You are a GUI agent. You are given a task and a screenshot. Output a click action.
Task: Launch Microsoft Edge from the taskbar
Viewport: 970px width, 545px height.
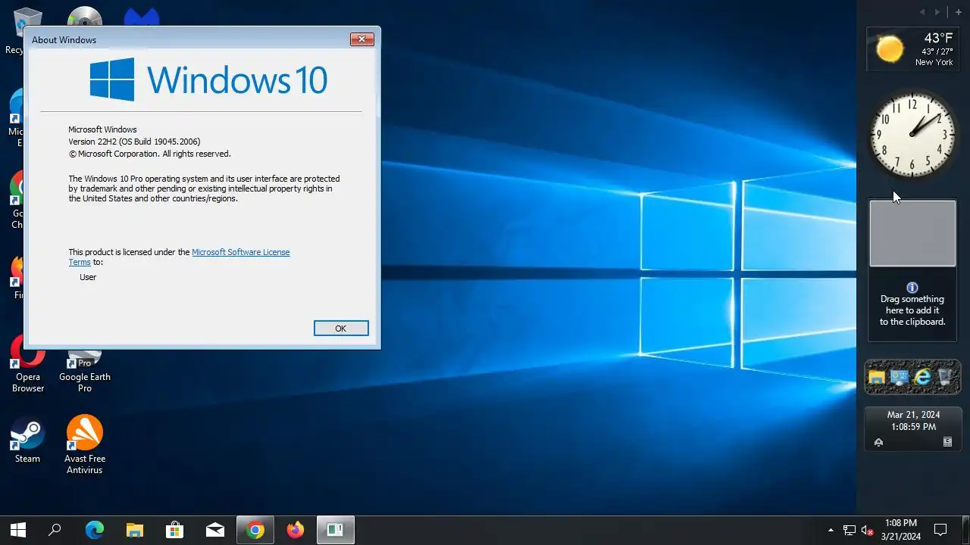(95, 530)
